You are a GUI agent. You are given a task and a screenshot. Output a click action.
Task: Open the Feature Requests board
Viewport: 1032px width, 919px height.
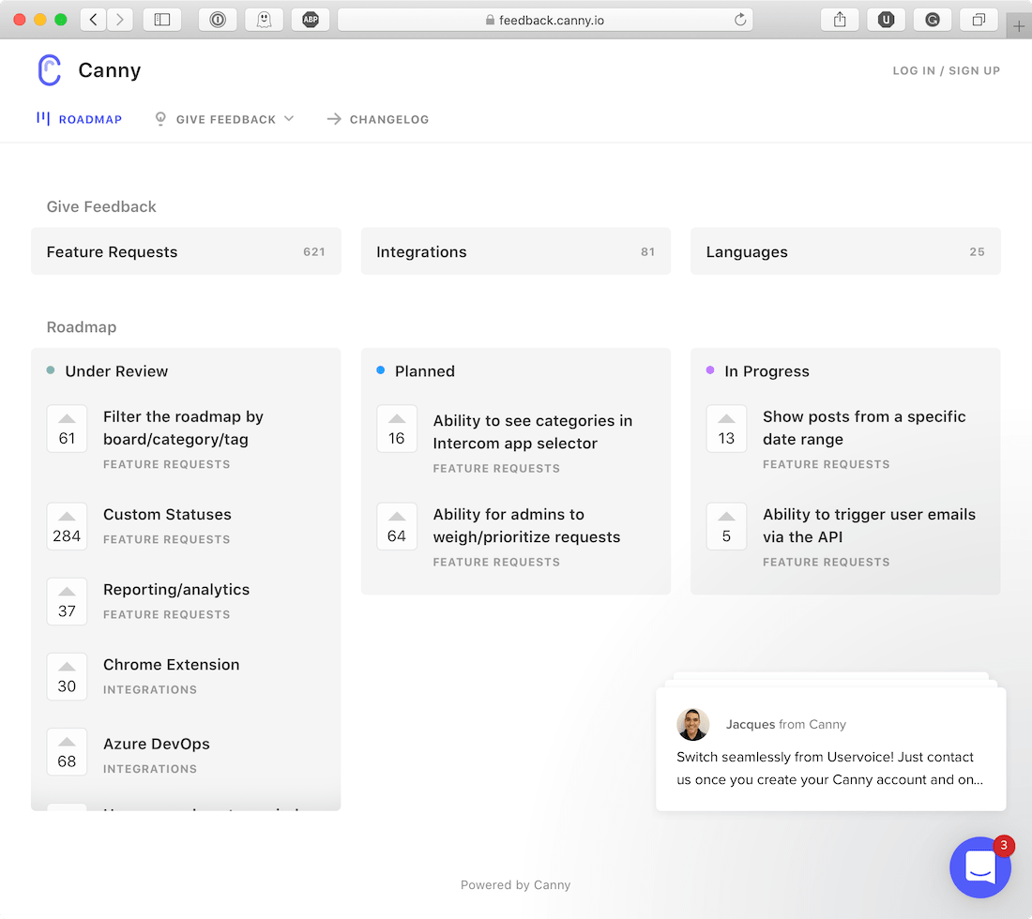click(187, 251)
